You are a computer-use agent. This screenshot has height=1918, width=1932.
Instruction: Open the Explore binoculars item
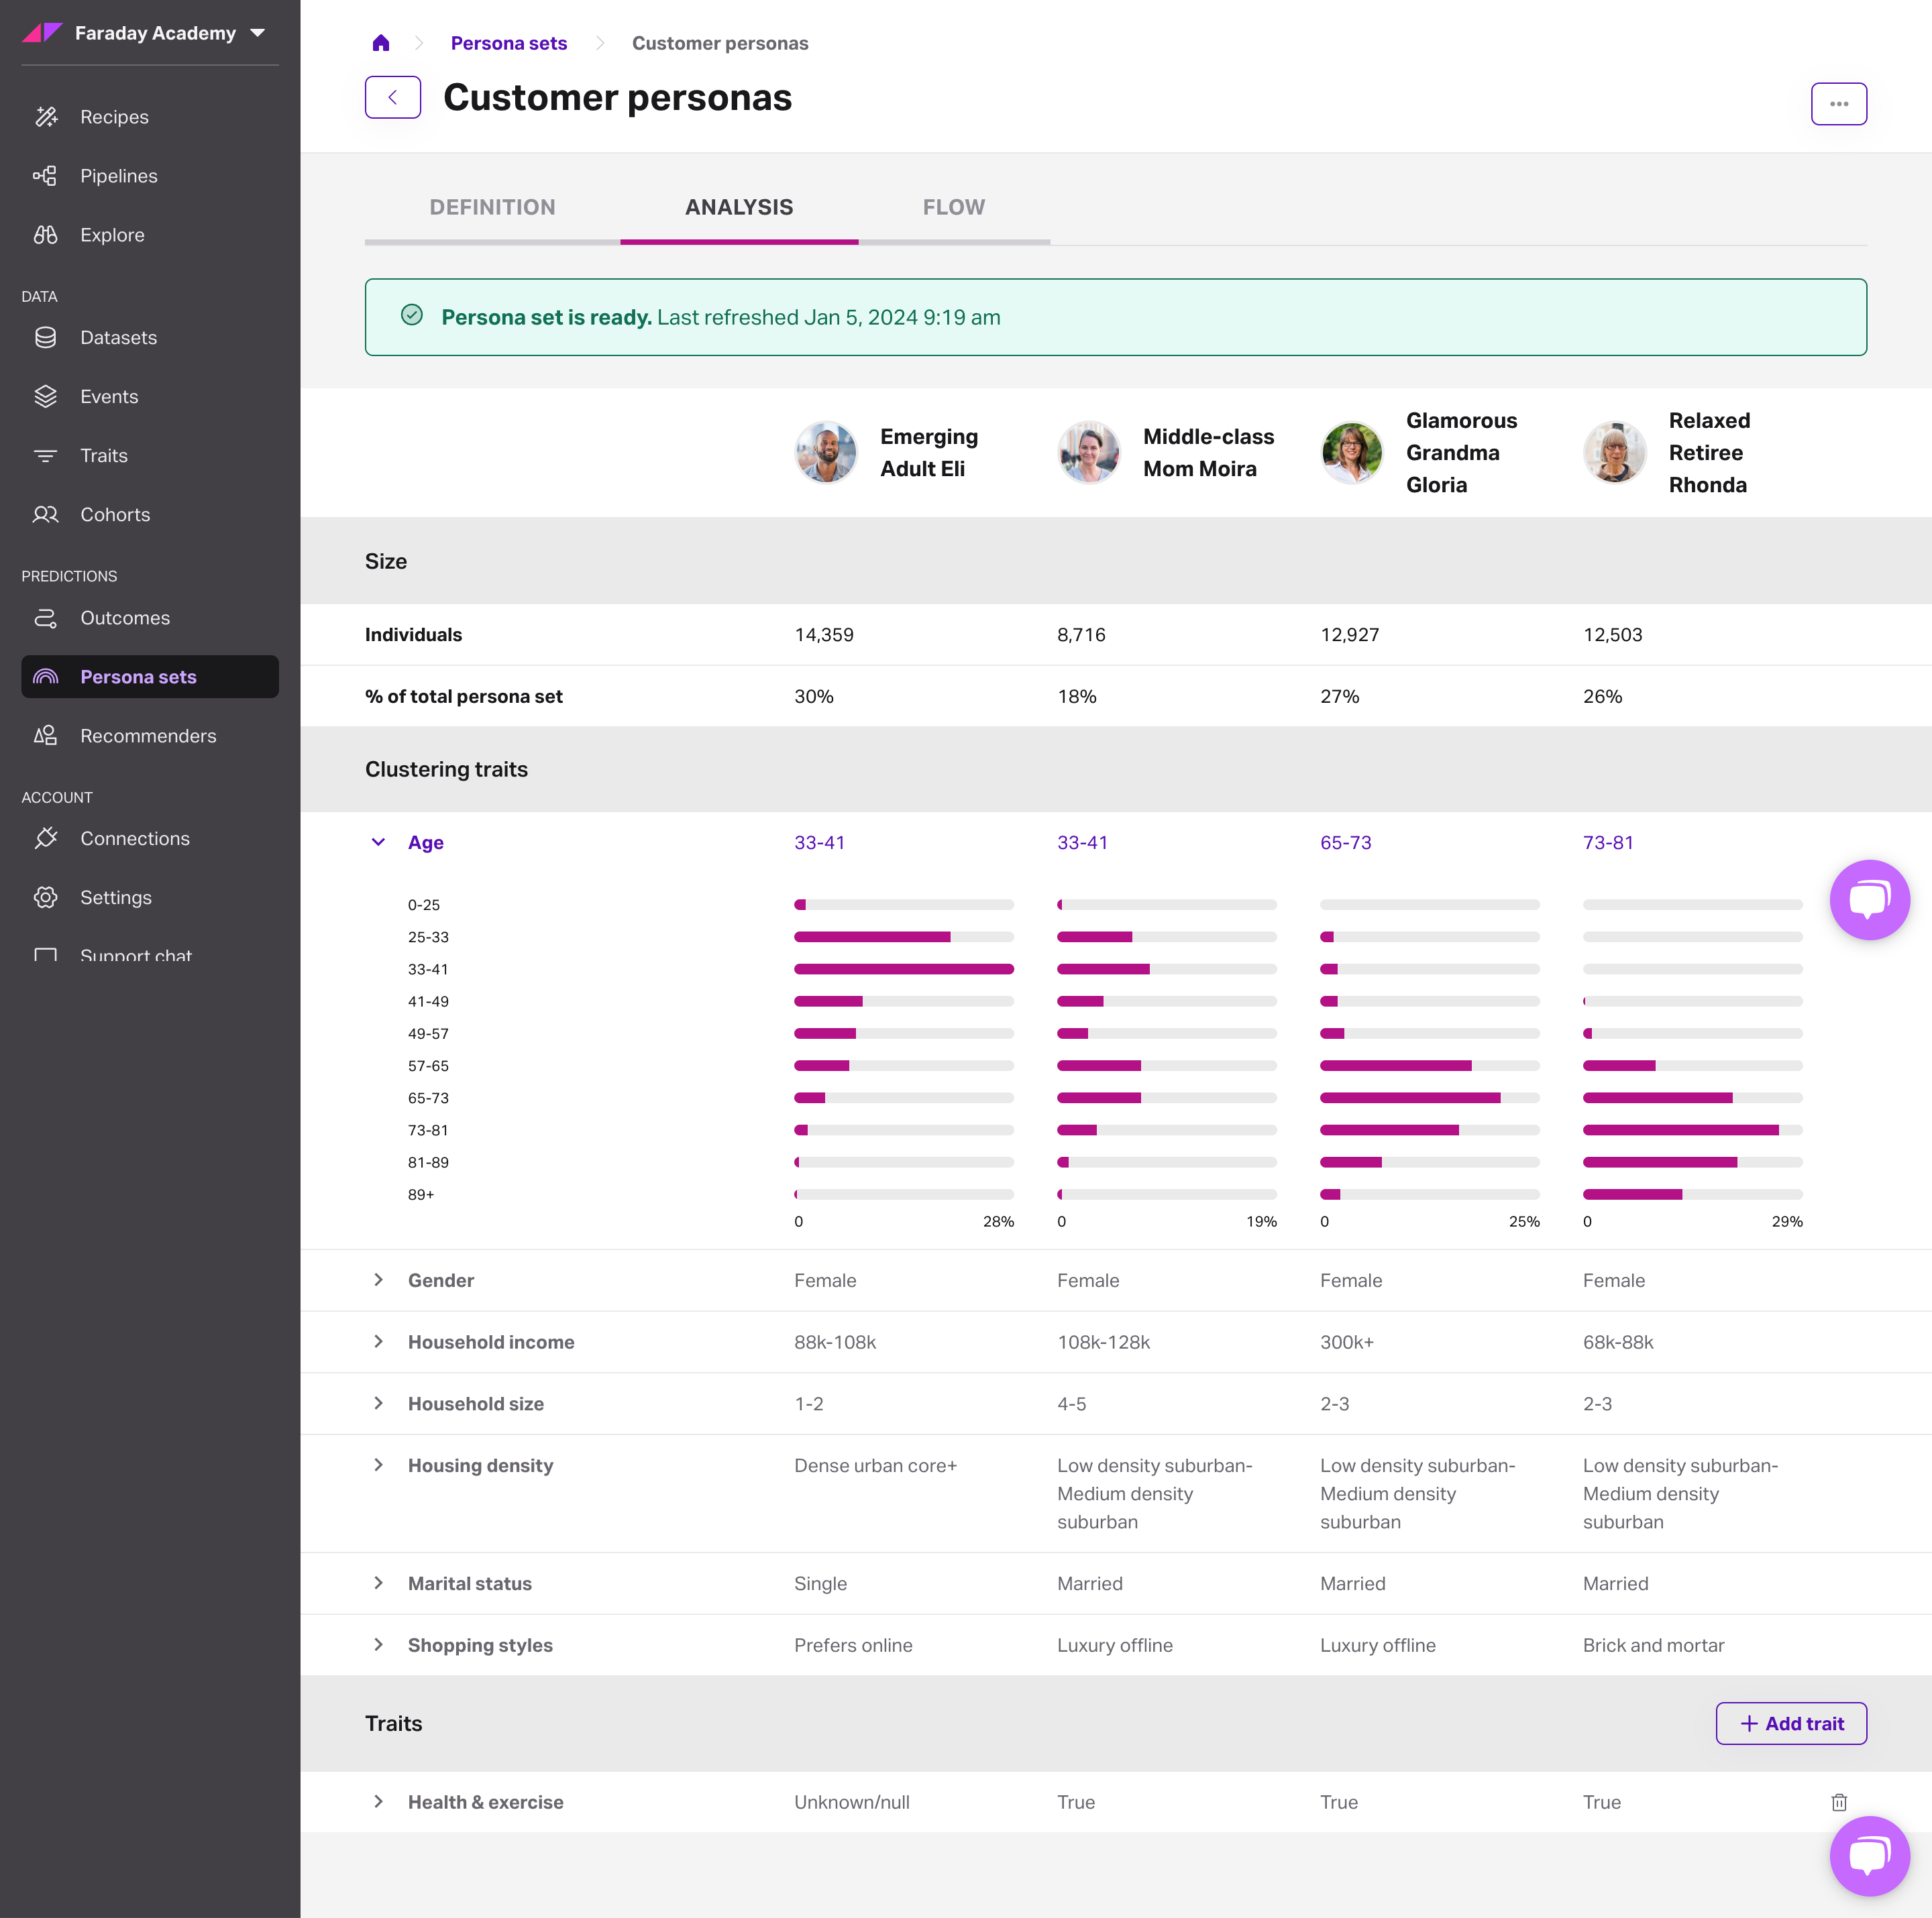(x=112, y=235)
